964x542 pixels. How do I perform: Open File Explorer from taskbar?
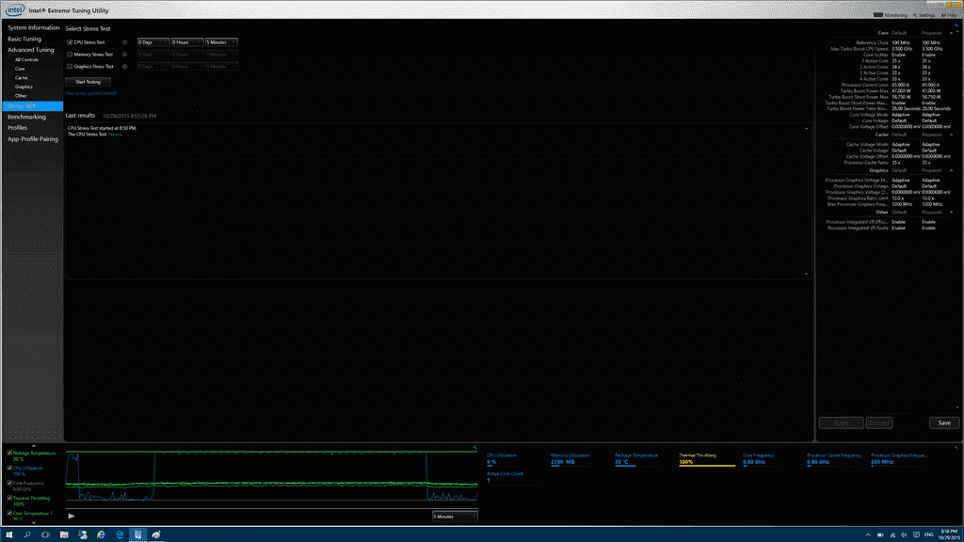point(64,534)
